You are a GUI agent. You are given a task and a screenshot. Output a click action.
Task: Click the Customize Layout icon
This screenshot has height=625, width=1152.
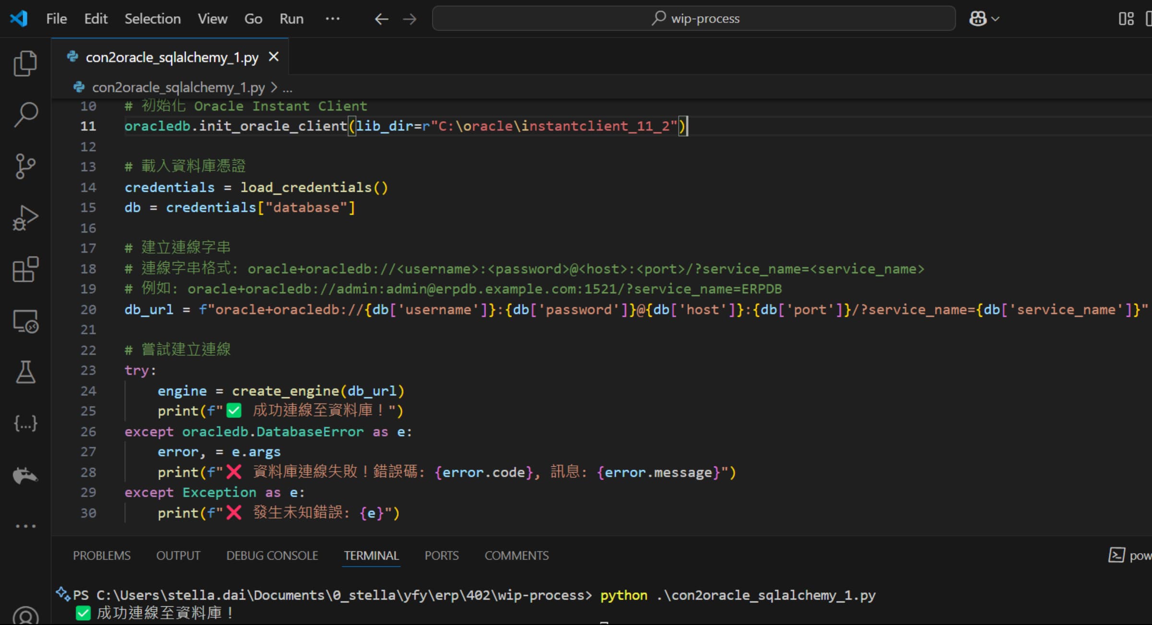coord(1126,19)
